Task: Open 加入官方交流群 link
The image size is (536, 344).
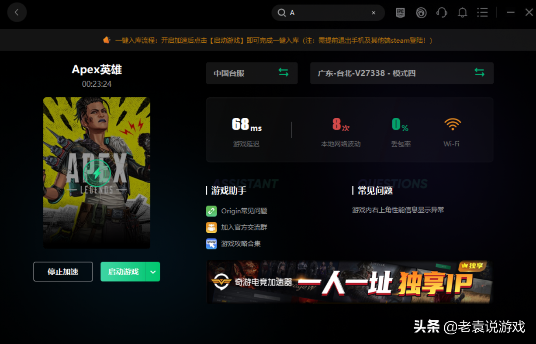Action: click(x=244, y=227)
